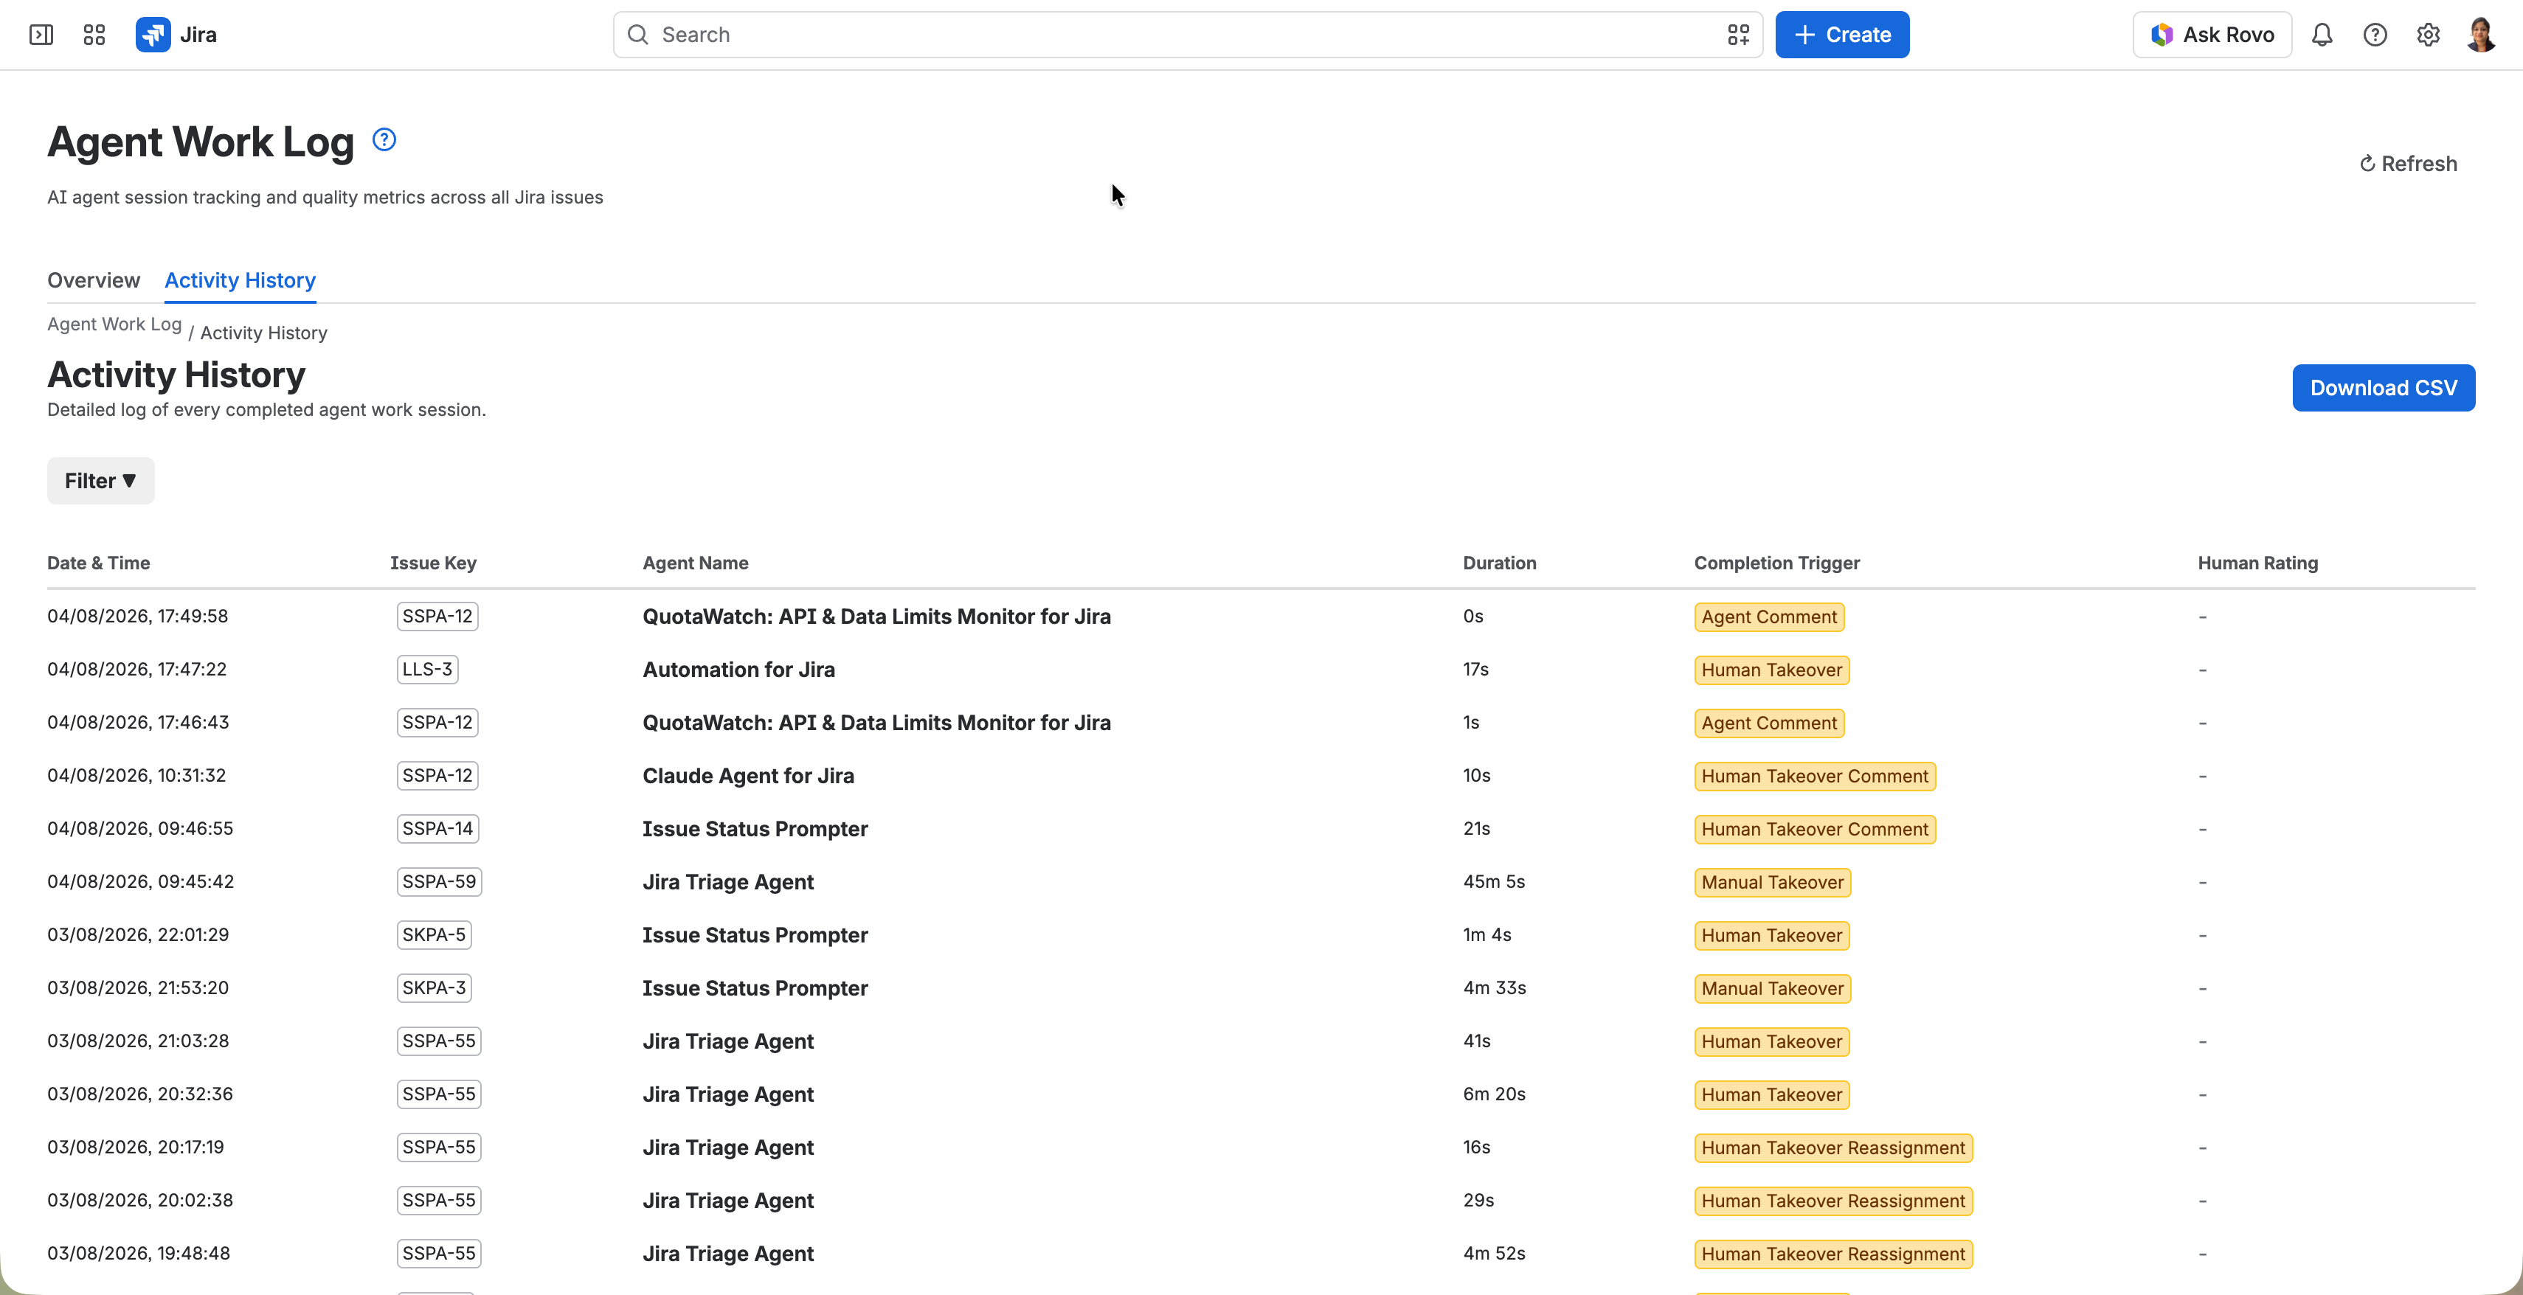
Task: Click the Jira logo
Action: 176,35
